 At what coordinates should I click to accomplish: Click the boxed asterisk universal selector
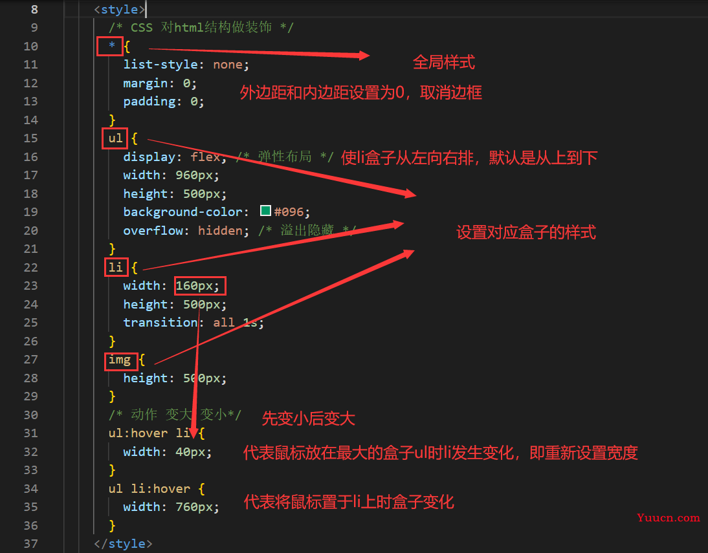[110, 46]
